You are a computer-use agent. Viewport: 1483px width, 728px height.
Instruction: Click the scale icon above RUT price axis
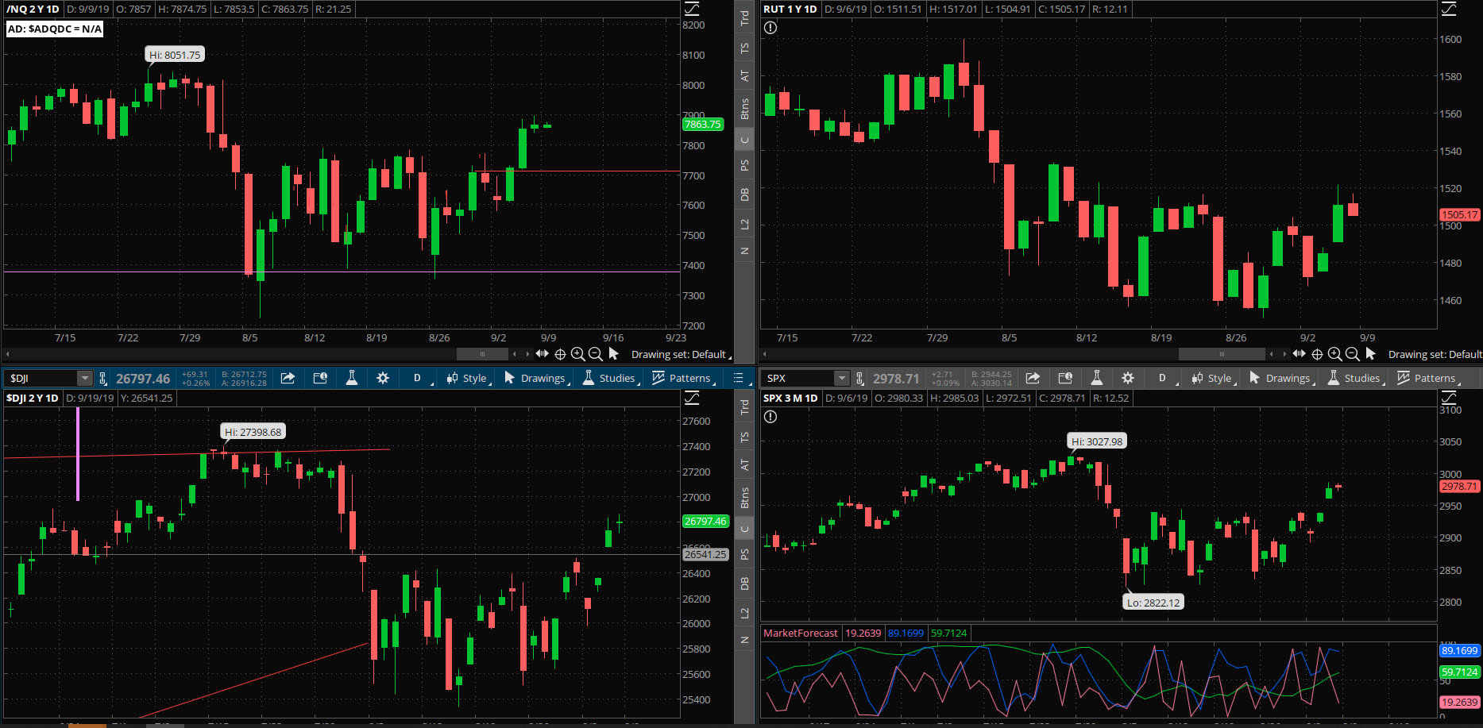[x=1450, y=9]
